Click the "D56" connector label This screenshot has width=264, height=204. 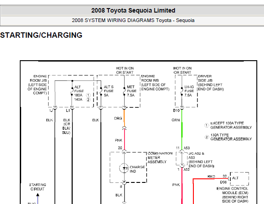click(x=224, y=182)
